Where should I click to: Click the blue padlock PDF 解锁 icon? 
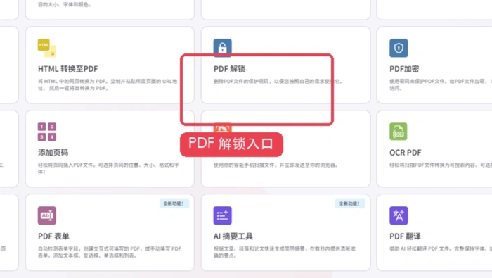[223, 48]
